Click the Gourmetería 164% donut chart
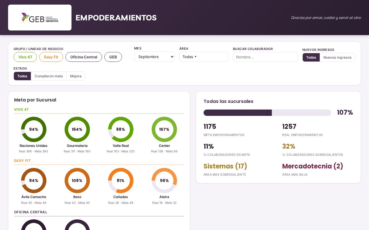Viewport: 369px width, 230px height. [x=77, y=129]
